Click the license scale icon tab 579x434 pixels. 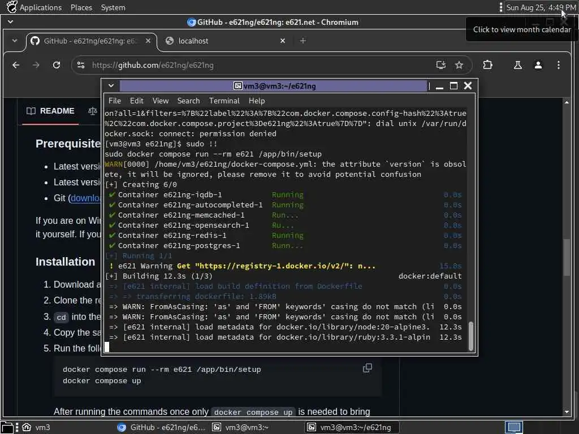click(93, 111)
